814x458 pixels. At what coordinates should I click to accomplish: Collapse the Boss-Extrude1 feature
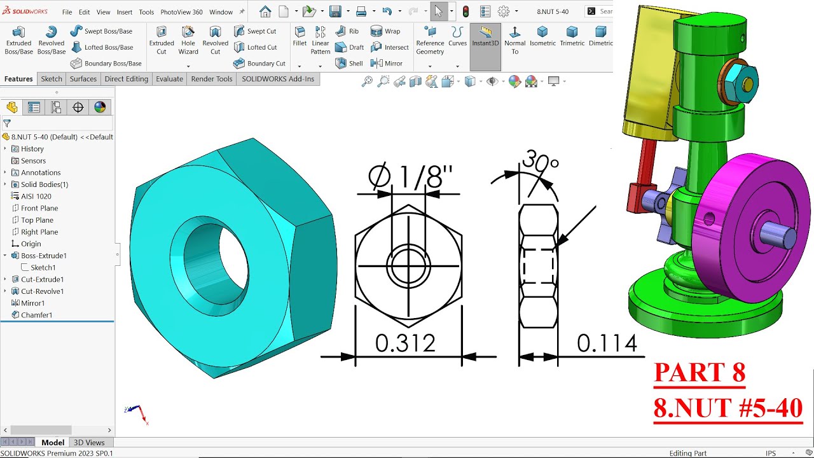pos(5,256)
